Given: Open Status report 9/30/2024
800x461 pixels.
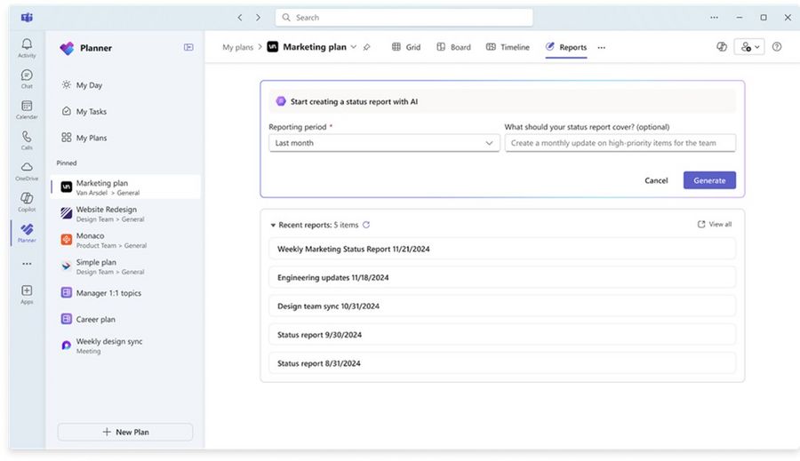Looking at the screenshot, I should point(502,335).
